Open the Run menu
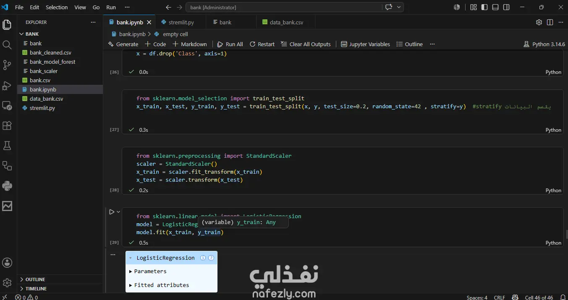 coord(111,7)
